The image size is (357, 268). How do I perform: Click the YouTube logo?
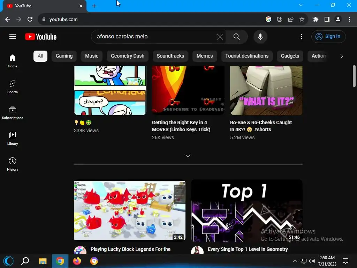(x=41, y=37)
